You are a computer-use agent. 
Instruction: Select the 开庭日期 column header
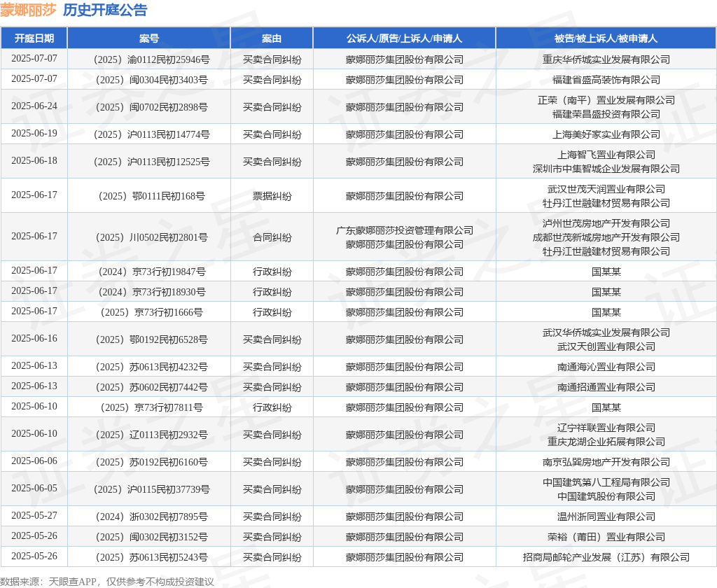[34, 38]
